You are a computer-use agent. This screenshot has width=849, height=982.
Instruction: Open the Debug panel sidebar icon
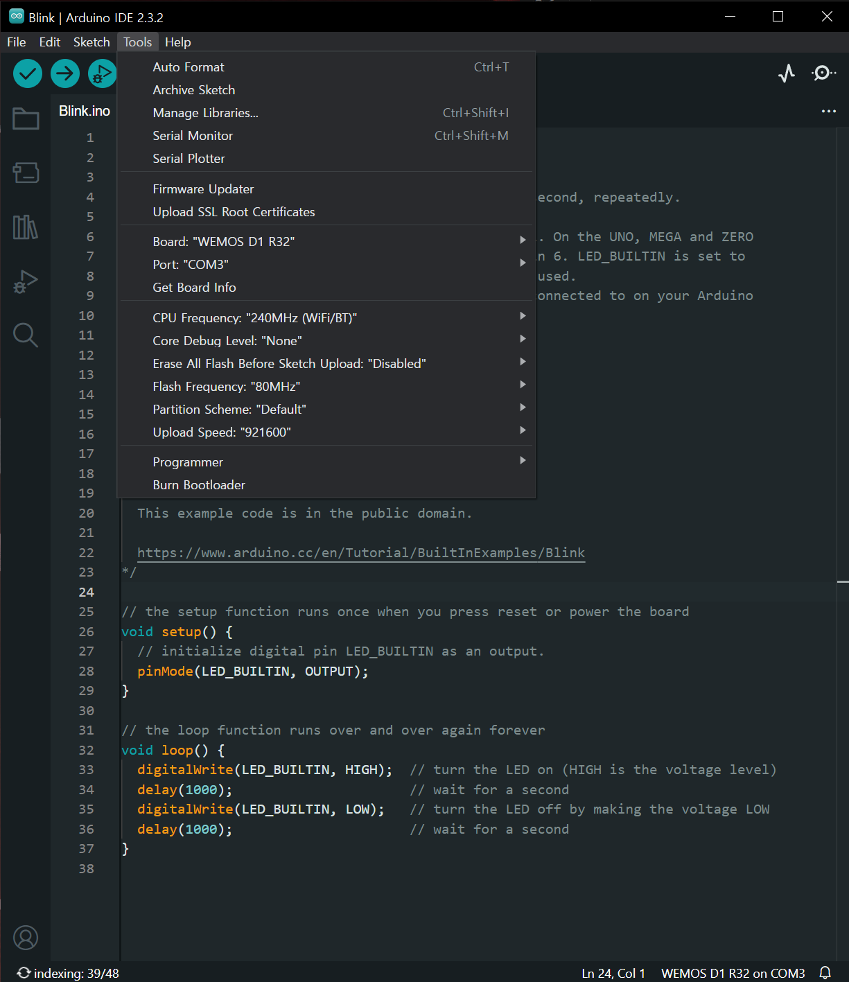26,281
